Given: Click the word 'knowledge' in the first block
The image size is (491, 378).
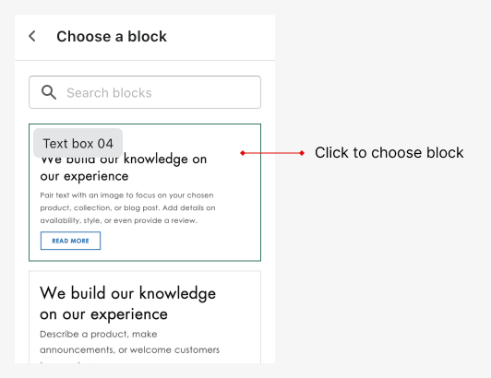Looking at the screenshot, I should 156,159.
